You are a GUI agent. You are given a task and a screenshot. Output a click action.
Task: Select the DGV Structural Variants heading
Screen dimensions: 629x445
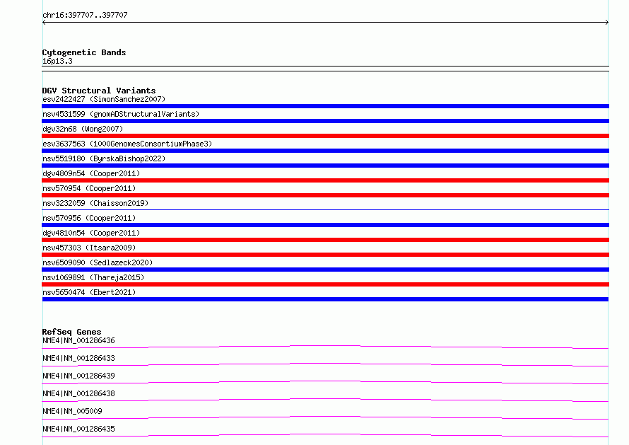(x=99, y=91)
